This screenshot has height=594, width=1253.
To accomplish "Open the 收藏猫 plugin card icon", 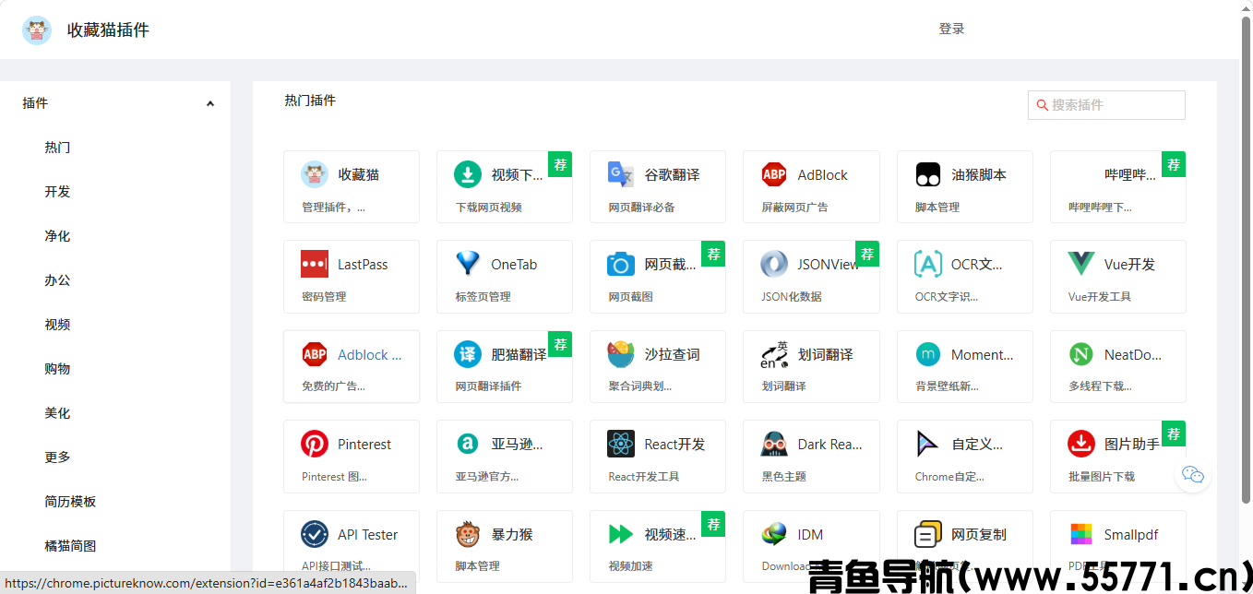I will pos(315,174).
